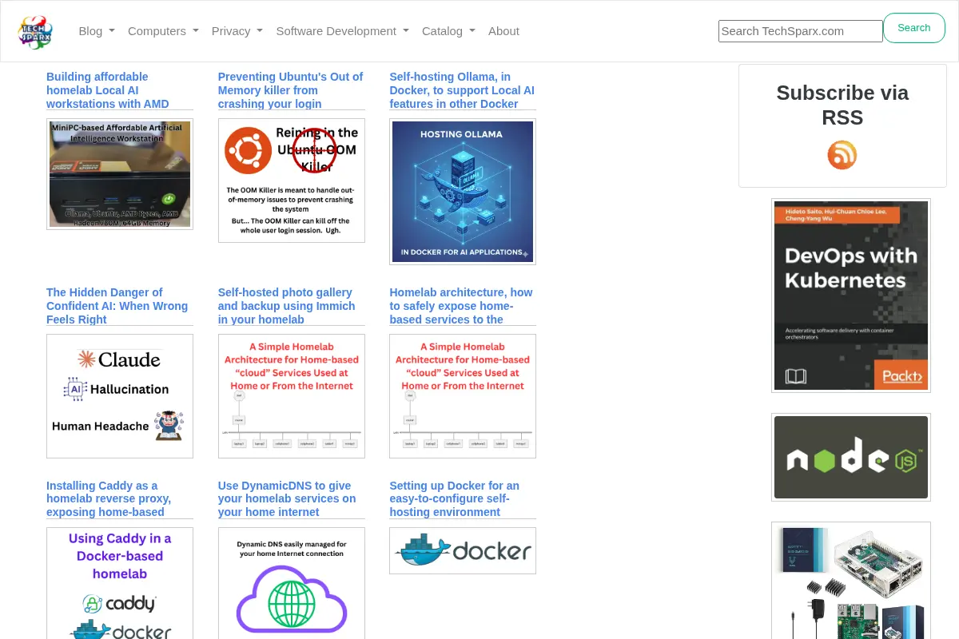The height and width of the screenshot is (639, 959).
Task: Open article Preventing Ubuntu's Out of Memory killer
Action: click(290, 90)
